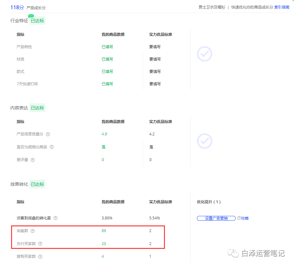Select the inquiry count value 89
294x266 pixels.
[x=103, y=231]
